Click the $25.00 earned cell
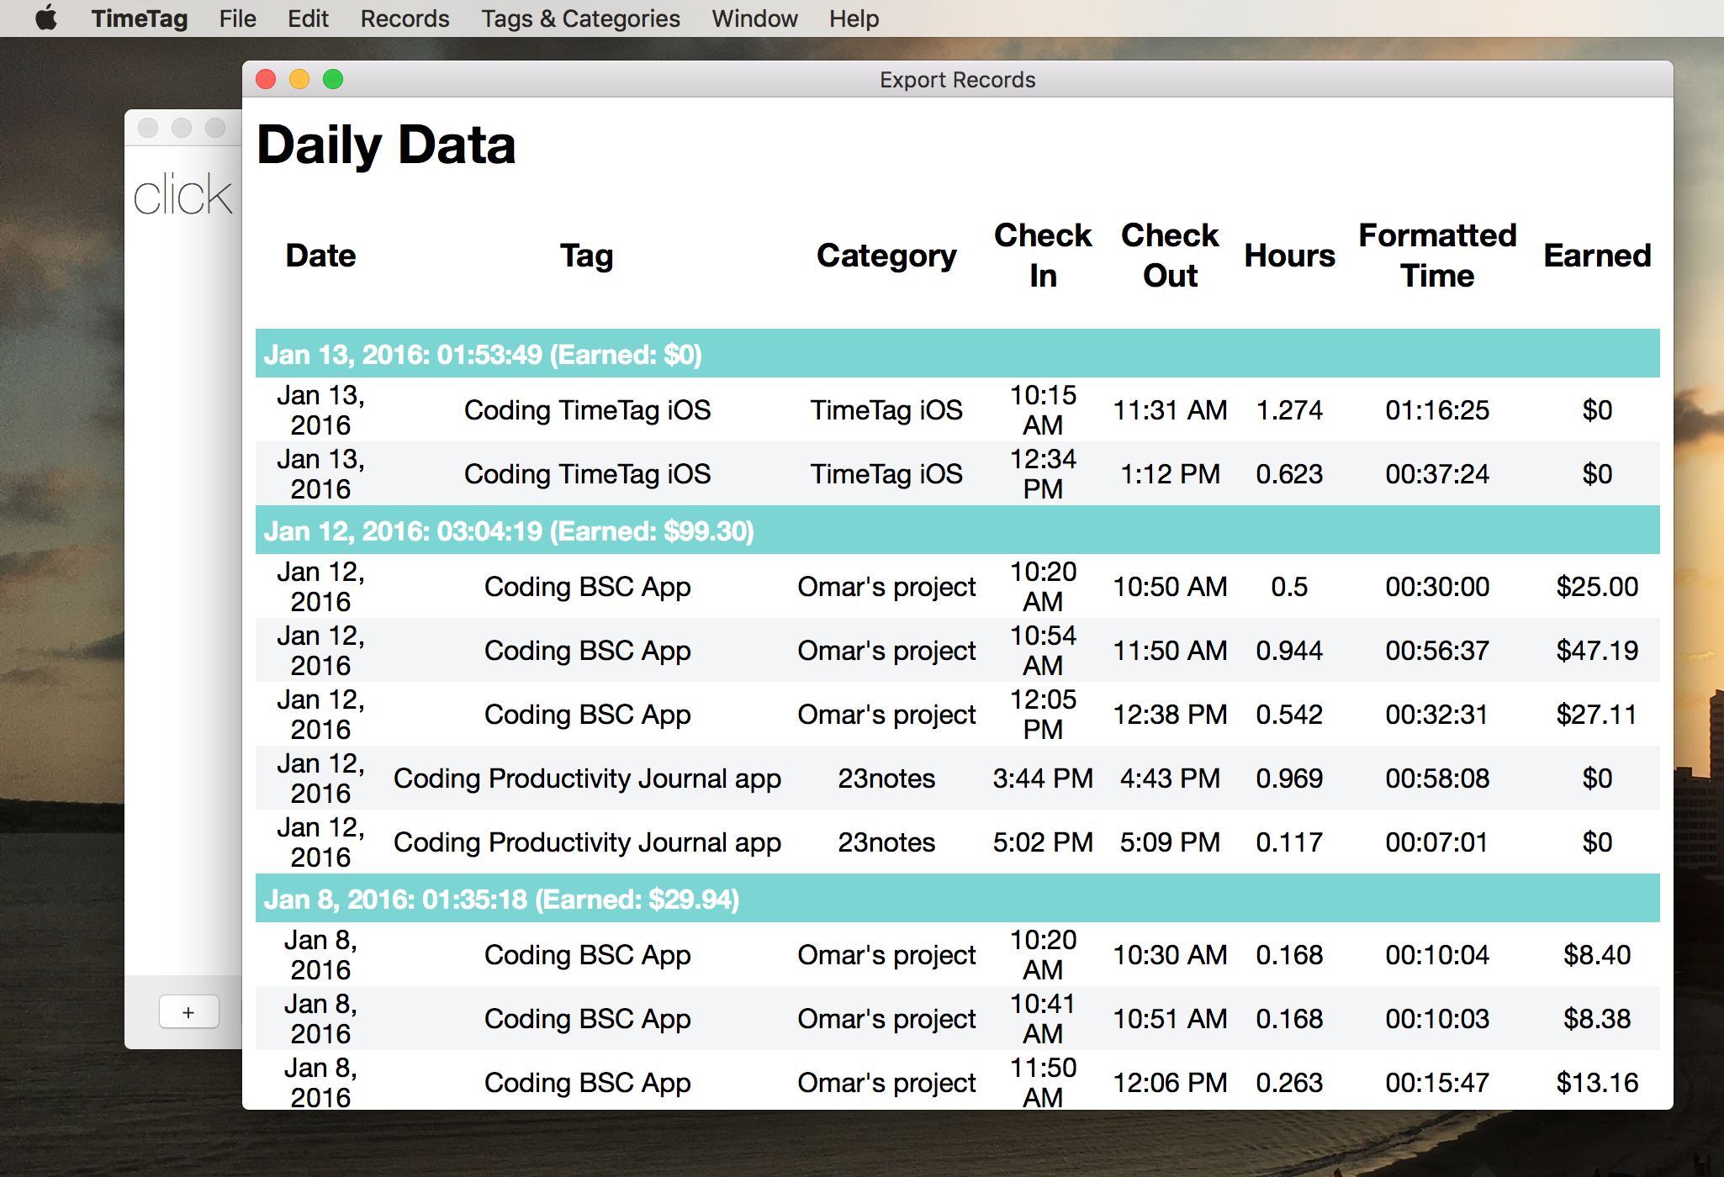 [1597, 587]
